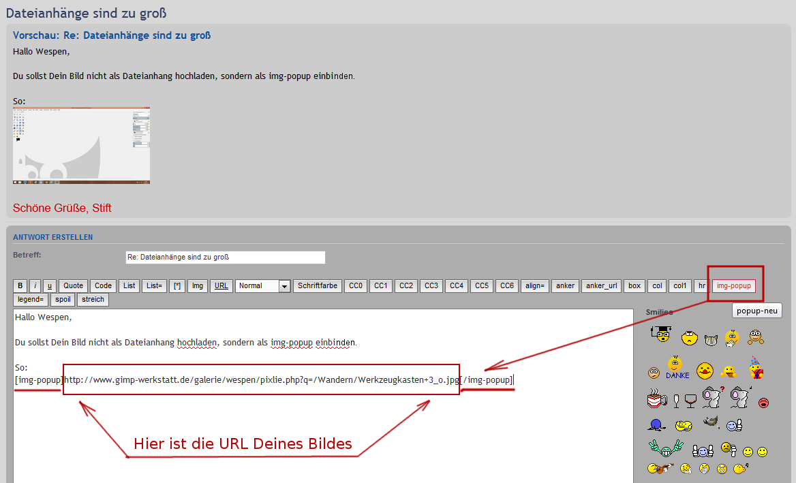Apply italic with the i button
Viewport: 796px width, 483px height.
[x=35, y=285]
